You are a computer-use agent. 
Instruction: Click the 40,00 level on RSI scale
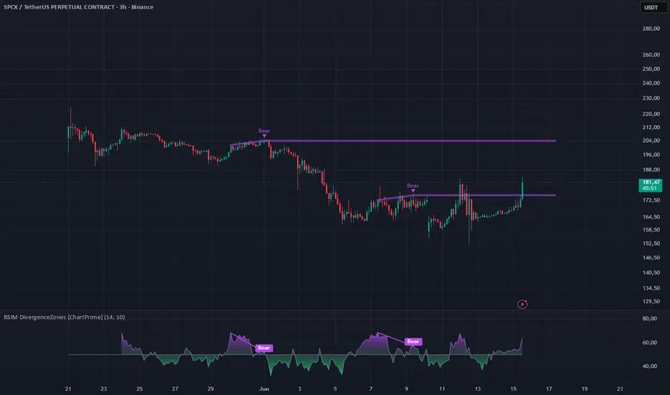pos(649,366)
